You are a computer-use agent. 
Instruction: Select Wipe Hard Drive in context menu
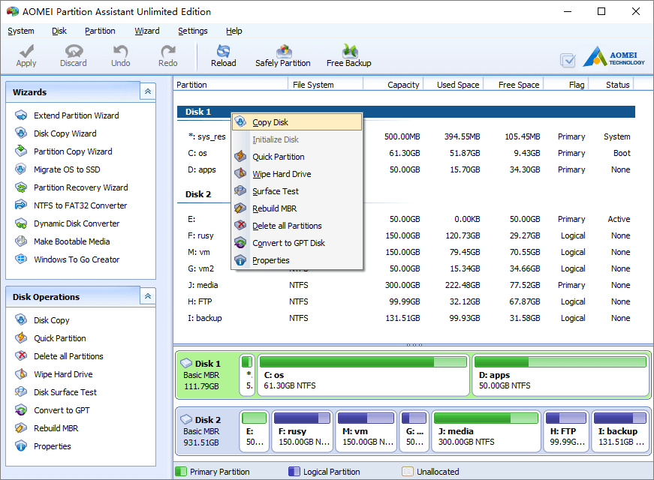coord(297,174)
